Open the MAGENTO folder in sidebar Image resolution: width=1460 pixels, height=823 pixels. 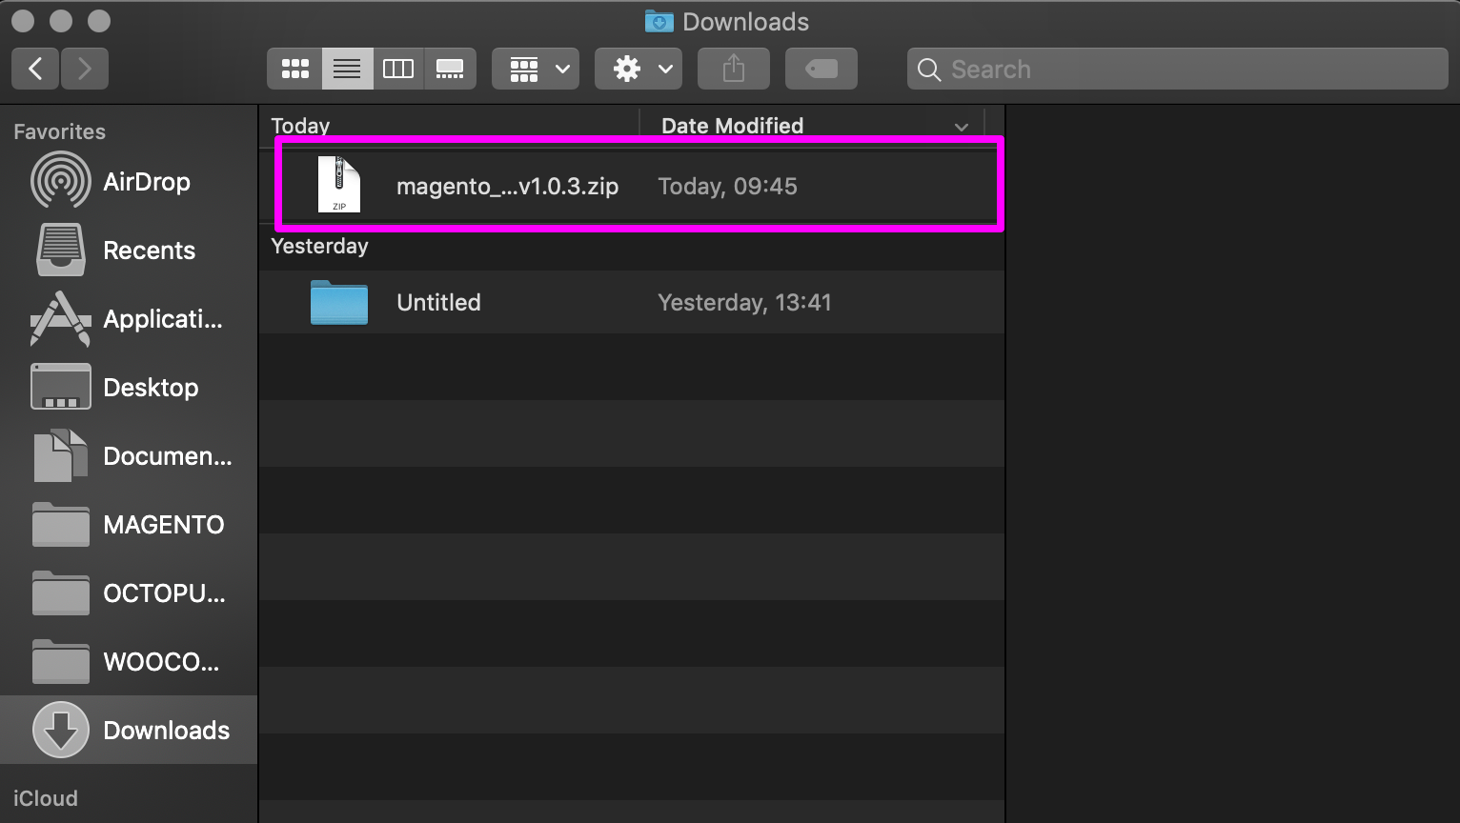129,525
